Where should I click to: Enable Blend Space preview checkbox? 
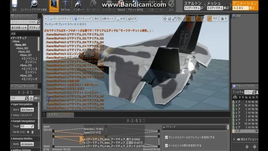pos(166,137)
